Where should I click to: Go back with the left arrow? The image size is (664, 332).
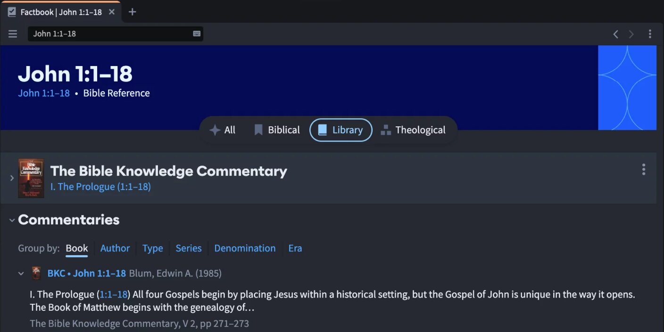(x=615, y=34)
